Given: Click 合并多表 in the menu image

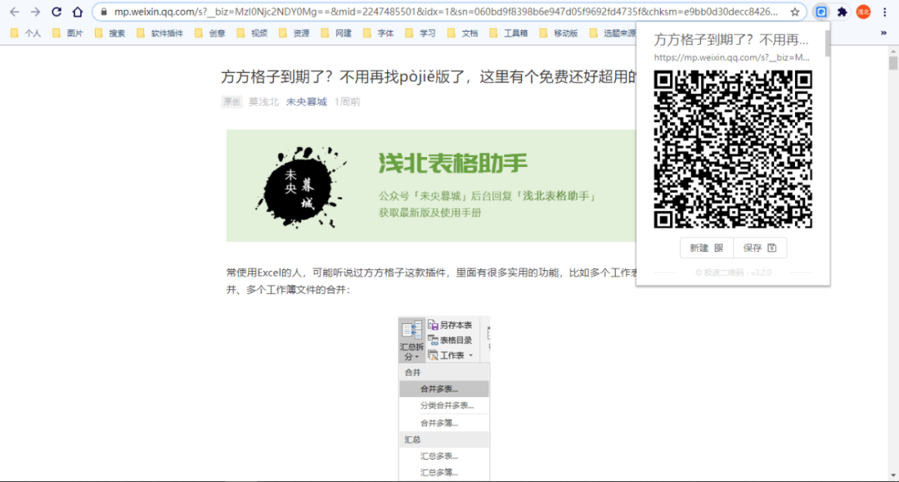Looking at the screenshot, I should [x=444, y=389].
